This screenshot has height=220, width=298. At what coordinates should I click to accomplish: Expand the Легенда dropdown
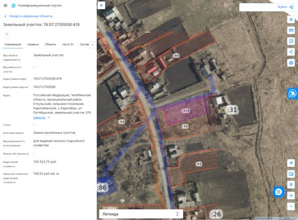[x=141, y=214]
